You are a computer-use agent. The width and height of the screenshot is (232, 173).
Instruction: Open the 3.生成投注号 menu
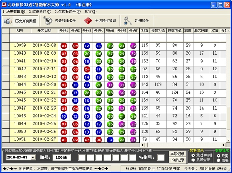68,12
